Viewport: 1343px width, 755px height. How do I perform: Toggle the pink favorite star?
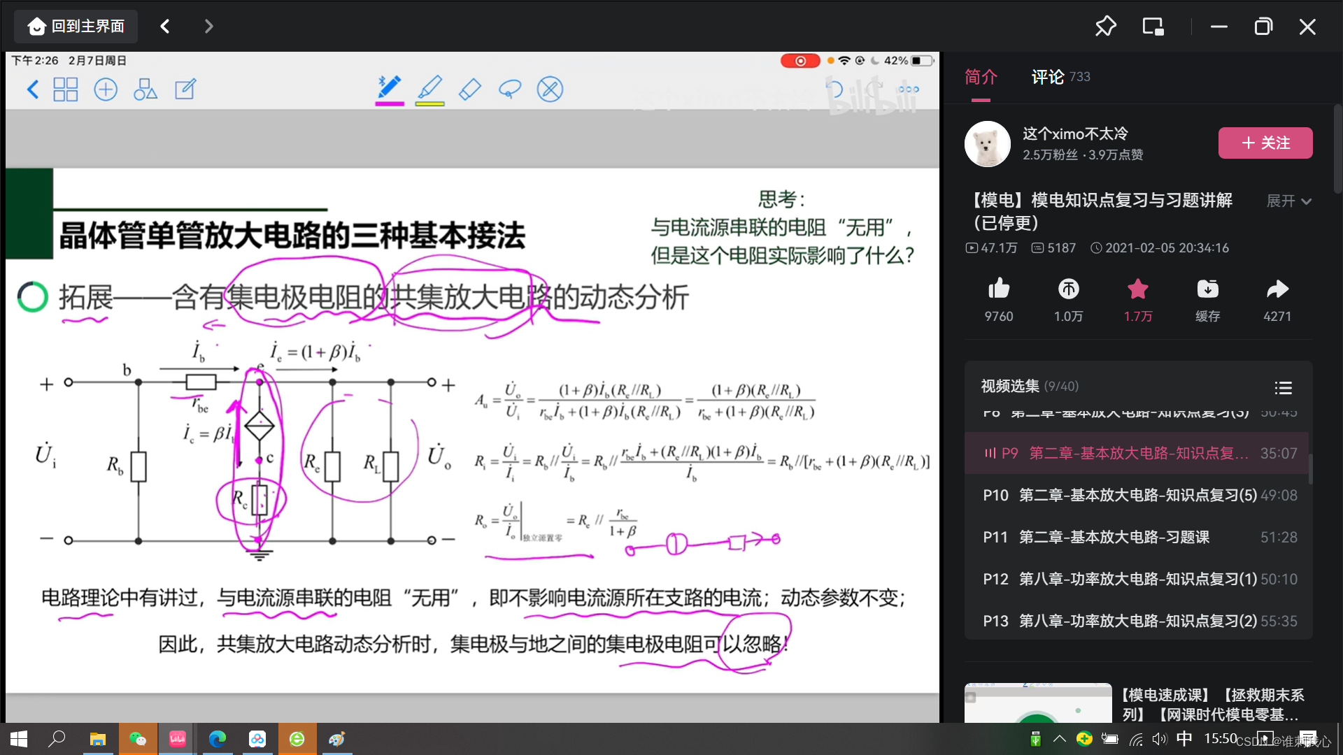pyautogui.click(x=1138, y=289)
